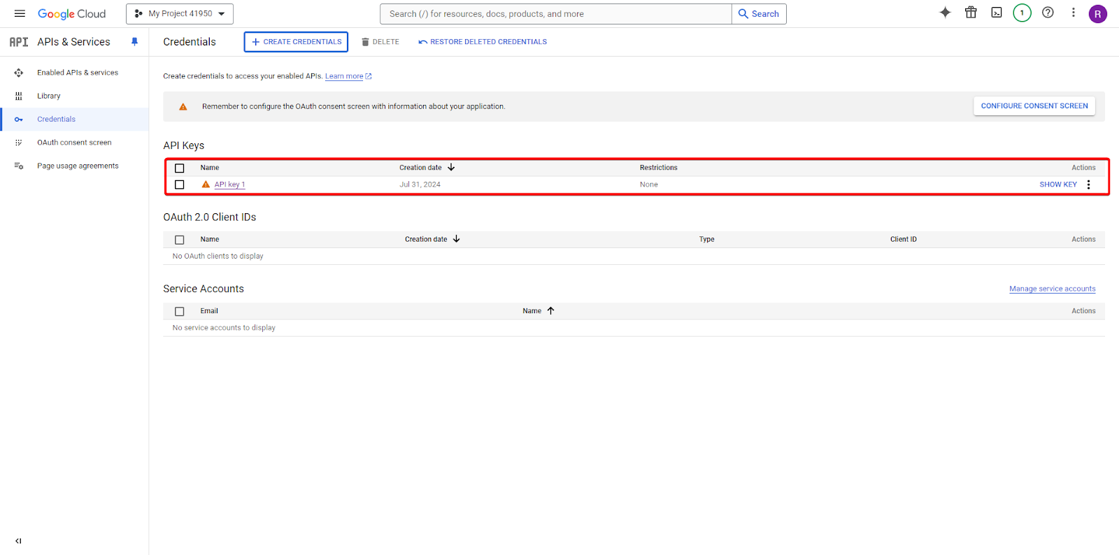Image resolution: width=1119 pixels, height=555 pixels.
Task: Click the Client ID column header
Action: [903, 239]
